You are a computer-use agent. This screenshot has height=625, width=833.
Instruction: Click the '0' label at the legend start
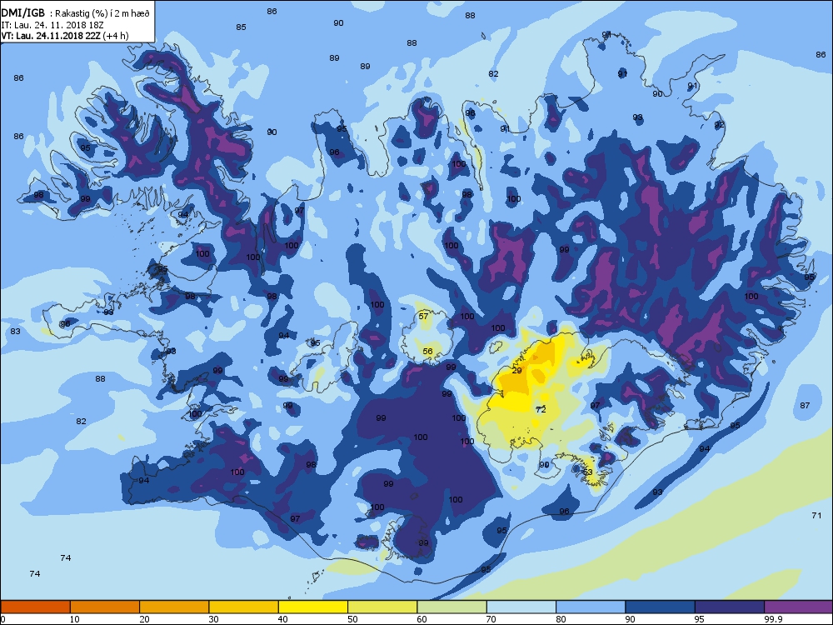pos(3,619)
